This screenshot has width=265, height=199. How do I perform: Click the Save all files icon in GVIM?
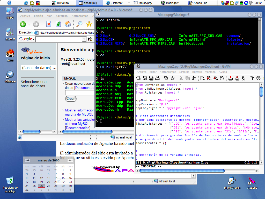pos(151,78)
